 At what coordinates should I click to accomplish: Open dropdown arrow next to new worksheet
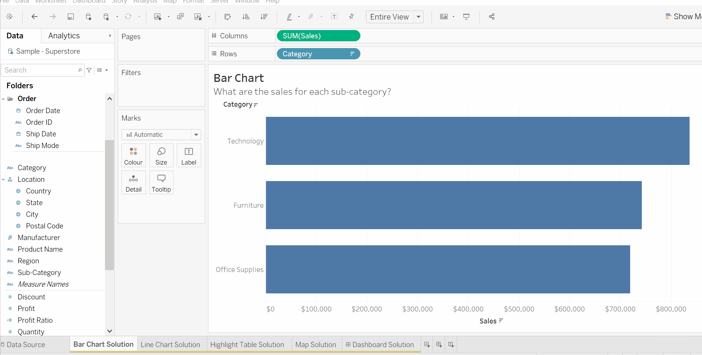(x=169, y=17)
